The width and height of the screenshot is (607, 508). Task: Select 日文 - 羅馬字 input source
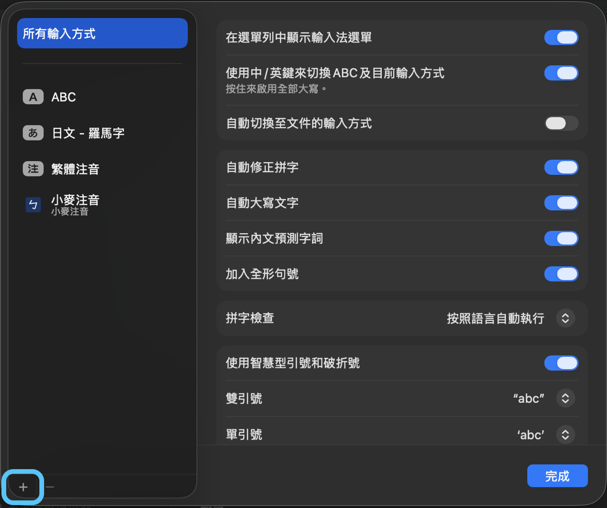point(102,133)
